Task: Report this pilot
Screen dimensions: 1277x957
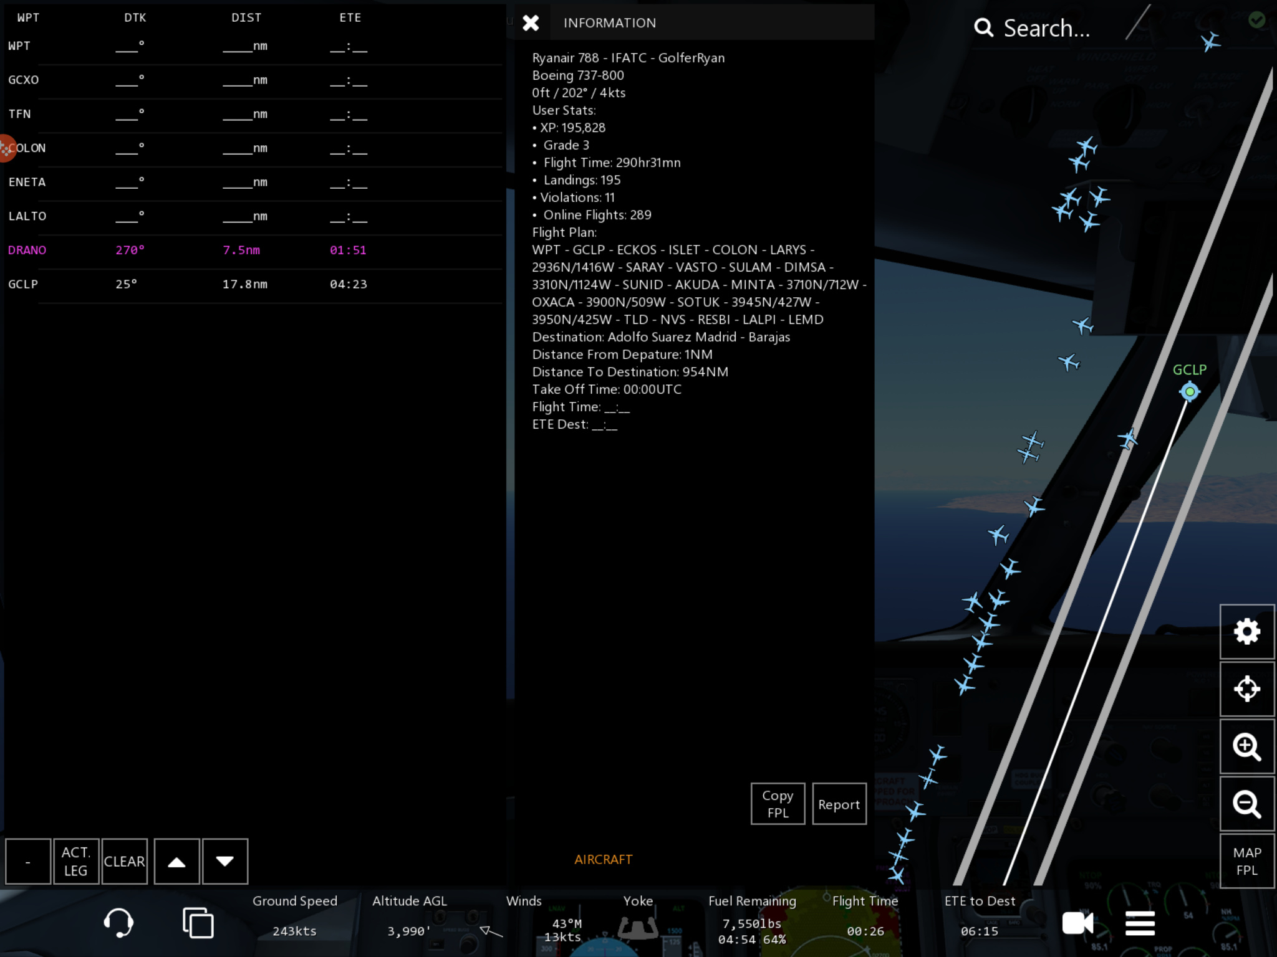Action: (x=839, y=804)
